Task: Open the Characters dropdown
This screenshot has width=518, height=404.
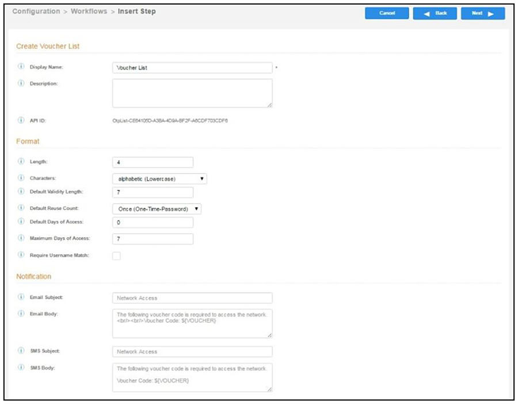Action: click(159, 179)
